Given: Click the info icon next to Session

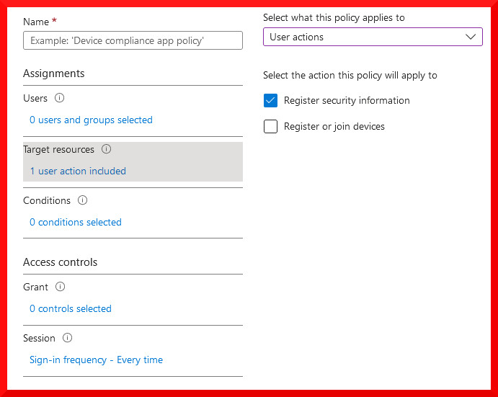Looking at the screenshot, I should 68,338.
